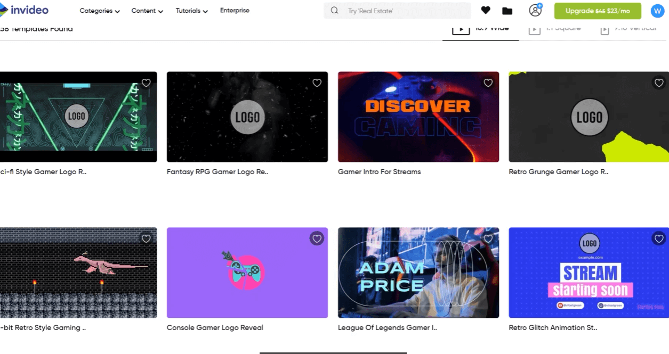Click the 'League Of Legends Gamer I..' title
This screenshot has width=669, height=354.
pyautogui.click(x=388, y=328)
